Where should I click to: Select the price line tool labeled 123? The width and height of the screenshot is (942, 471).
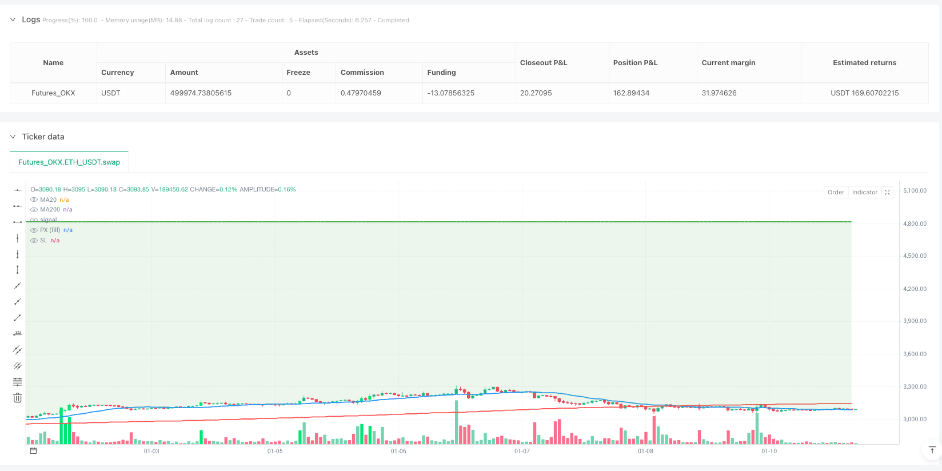pyautogui.click(x=17, y=333)
